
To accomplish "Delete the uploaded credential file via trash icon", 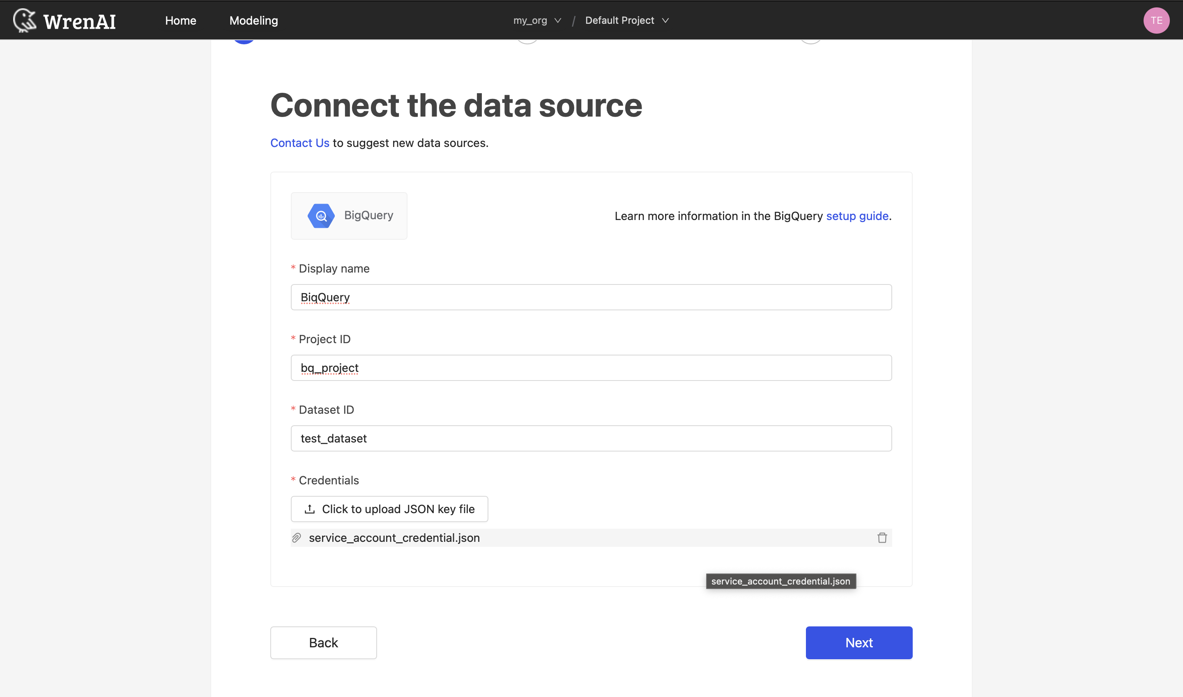I will click(x=882, y=537).
